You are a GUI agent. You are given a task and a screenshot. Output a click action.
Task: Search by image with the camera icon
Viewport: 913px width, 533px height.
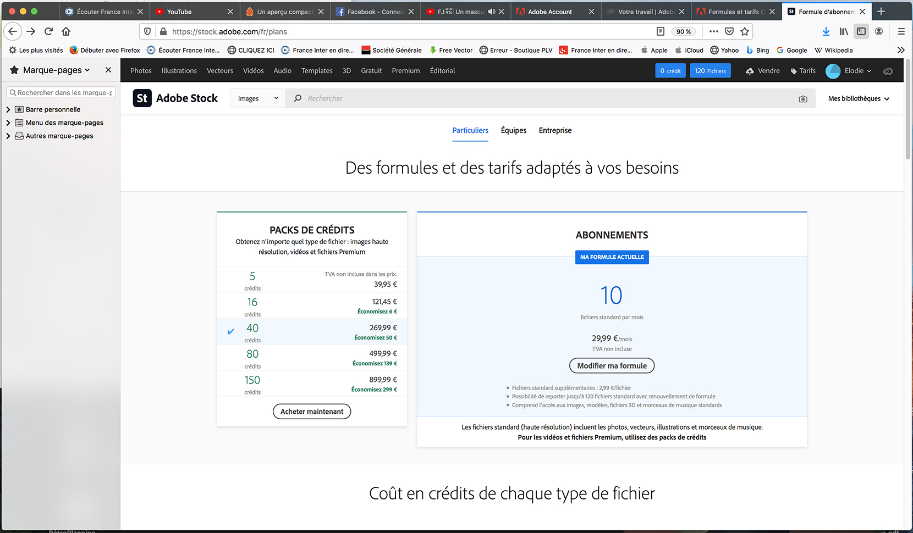803,99
